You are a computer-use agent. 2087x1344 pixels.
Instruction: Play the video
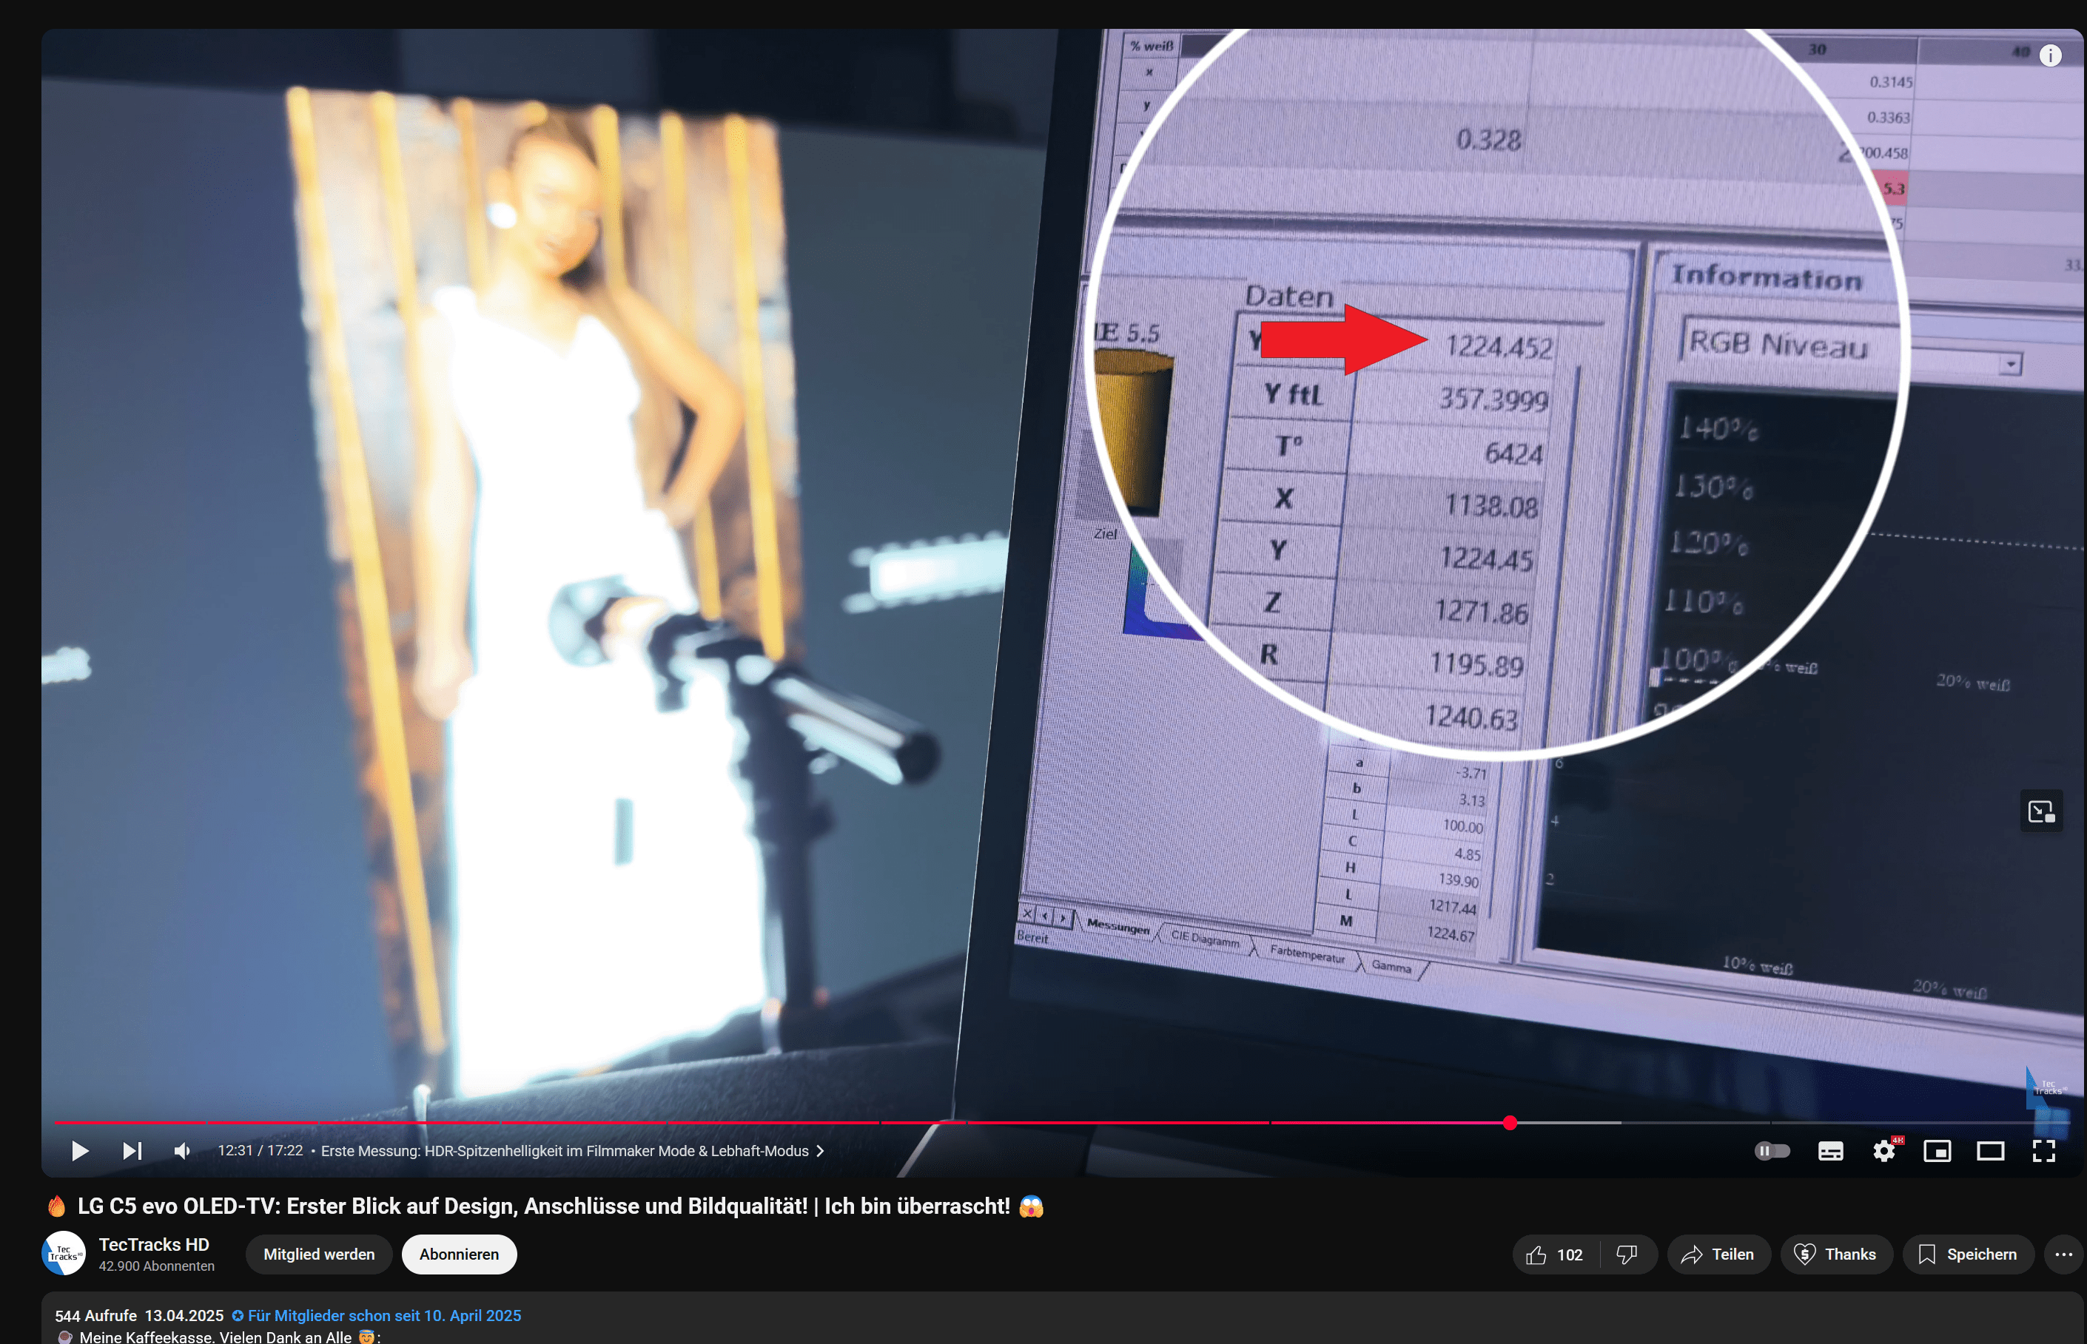pyautogui.click(x=79, y=1150)
